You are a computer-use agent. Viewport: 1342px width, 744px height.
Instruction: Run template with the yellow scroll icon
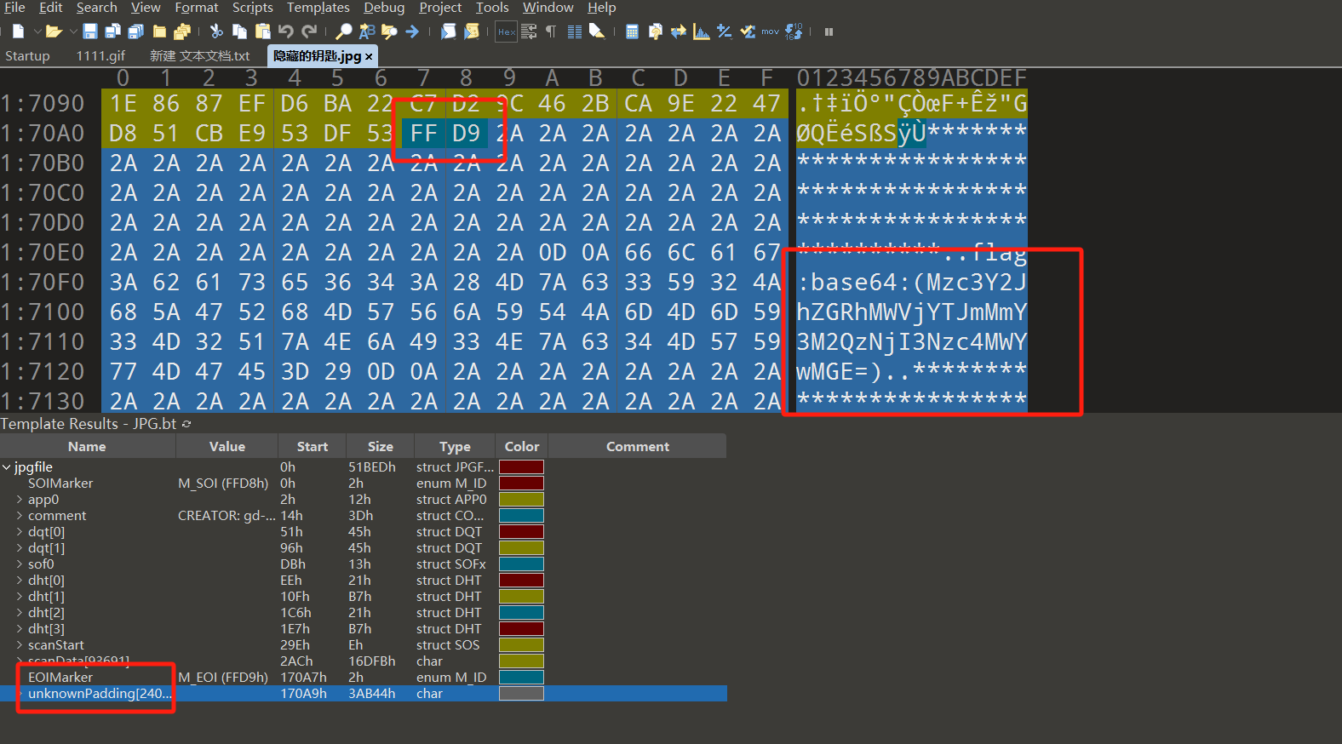point(471,31)
